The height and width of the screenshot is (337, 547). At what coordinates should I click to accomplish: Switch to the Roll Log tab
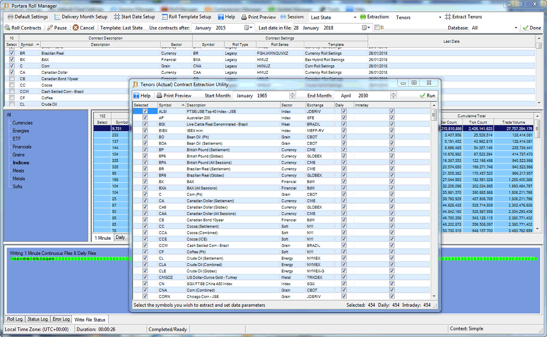[x=15, y=319]
